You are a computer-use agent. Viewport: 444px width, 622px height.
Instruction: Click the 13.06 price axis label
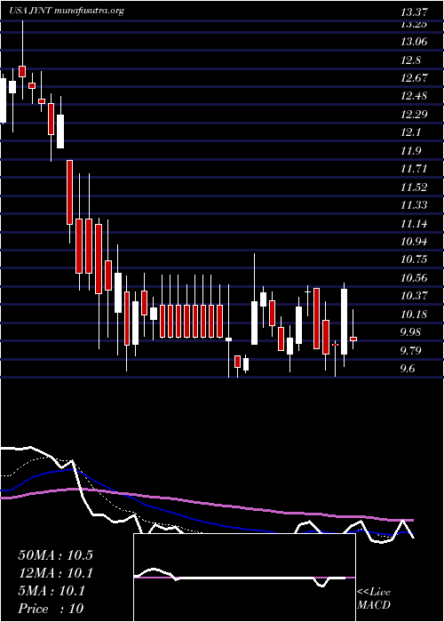pos(414,41)
